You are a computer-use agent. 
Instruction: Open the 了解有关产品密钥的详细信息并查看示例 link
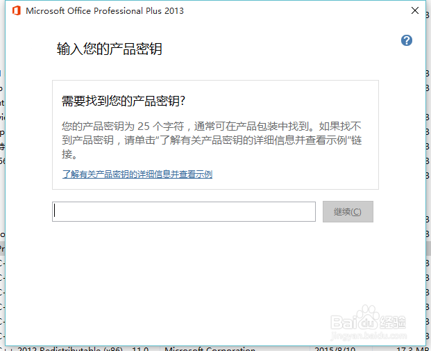(137, 174)
